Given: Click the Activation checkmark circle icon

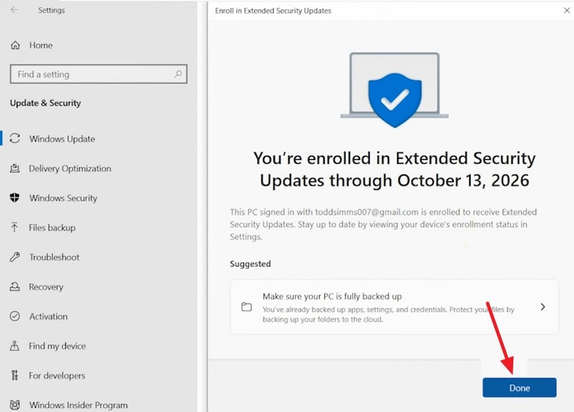Looking at the screenshot, I should pos(15,316).
